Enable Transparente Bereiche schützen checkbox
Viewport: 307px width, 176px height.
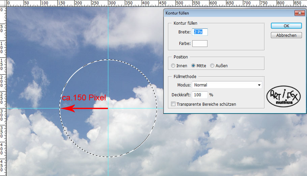click(173, 104)
